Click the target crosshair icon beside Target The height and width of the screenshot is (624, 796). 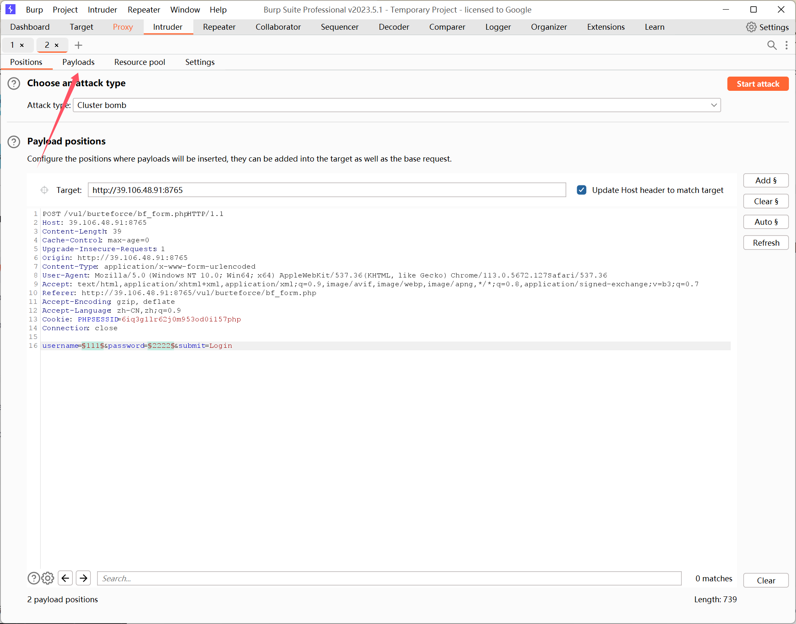[x=44, y=190]
